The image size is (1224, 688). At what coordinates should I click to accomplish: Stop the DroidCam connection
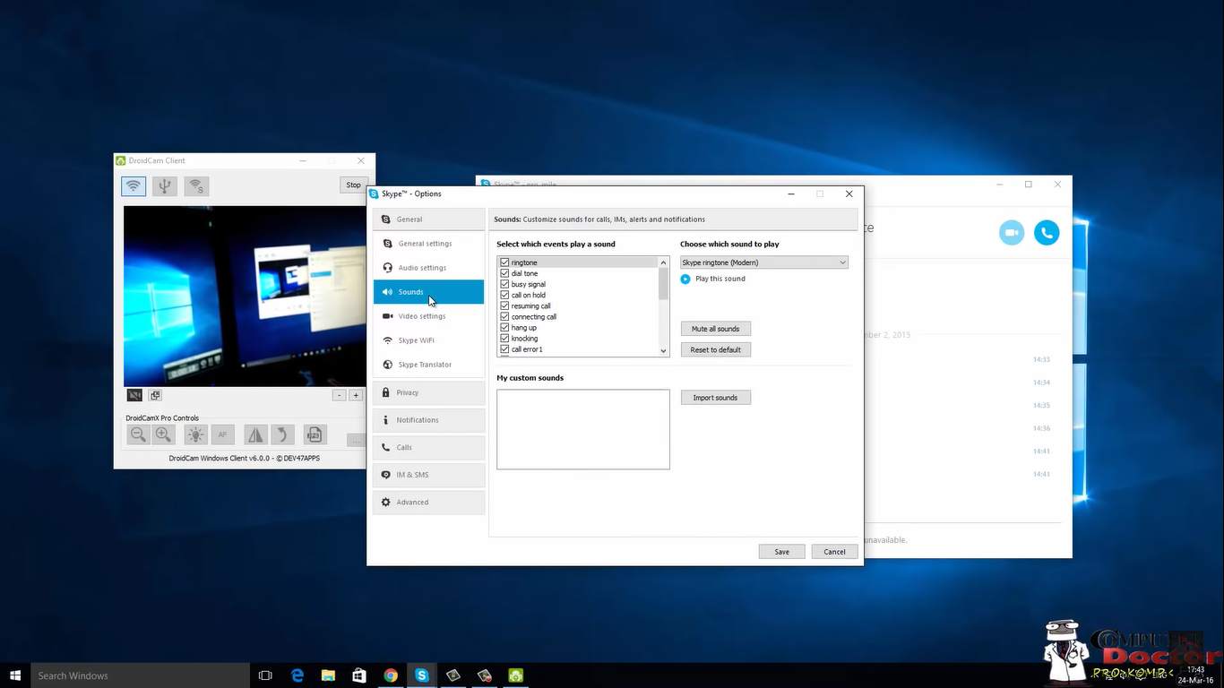click(353, 185)
